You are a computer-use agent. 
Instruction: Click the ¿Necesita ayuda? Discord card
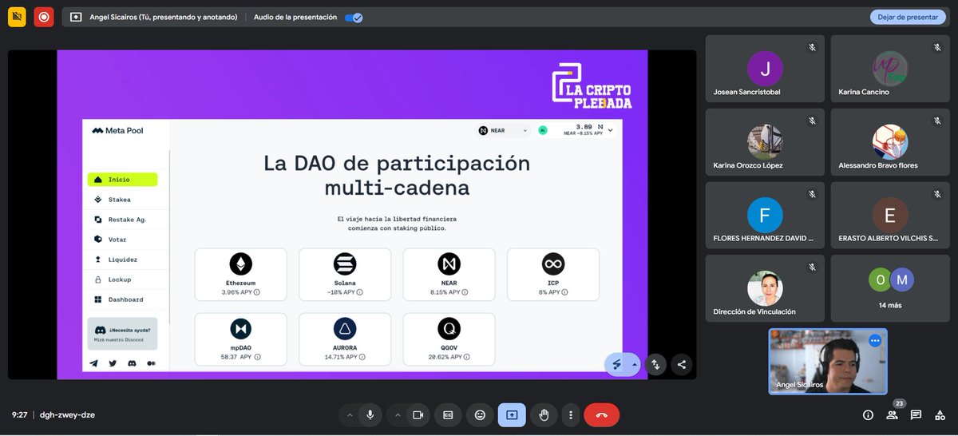pyautogui.click(x=122, y=334)
